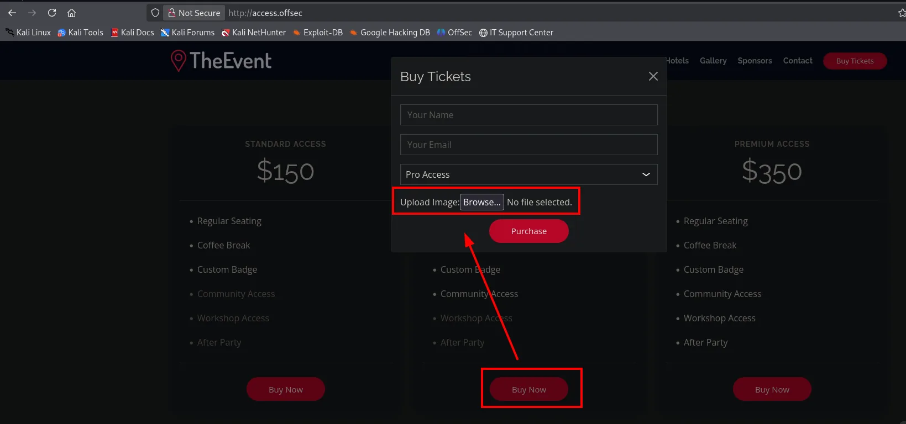Click the Buy Tickets dialog title
The height and width of the screenshot is (424, 906).
coord(436,77)
